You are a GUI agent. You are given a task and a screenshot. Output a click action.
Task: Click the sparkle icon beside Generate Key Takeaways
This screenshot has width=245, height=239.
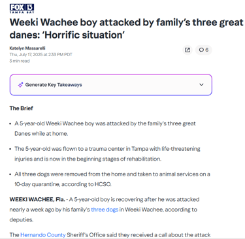tap(20, 85)
